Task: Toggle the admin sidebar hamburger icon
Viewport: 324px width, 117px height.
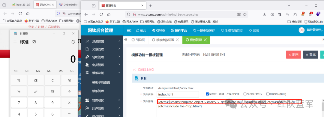Action: (129, 31)
